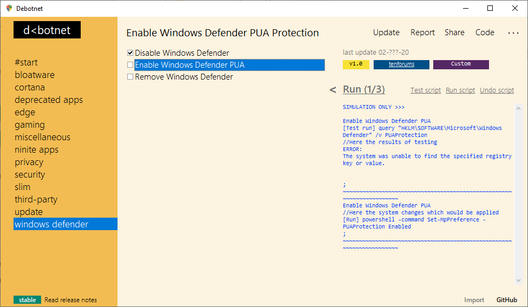The height and width of the screenshot is (307, 528).
Task: Click the Undo script link
Action: point(497,90)
